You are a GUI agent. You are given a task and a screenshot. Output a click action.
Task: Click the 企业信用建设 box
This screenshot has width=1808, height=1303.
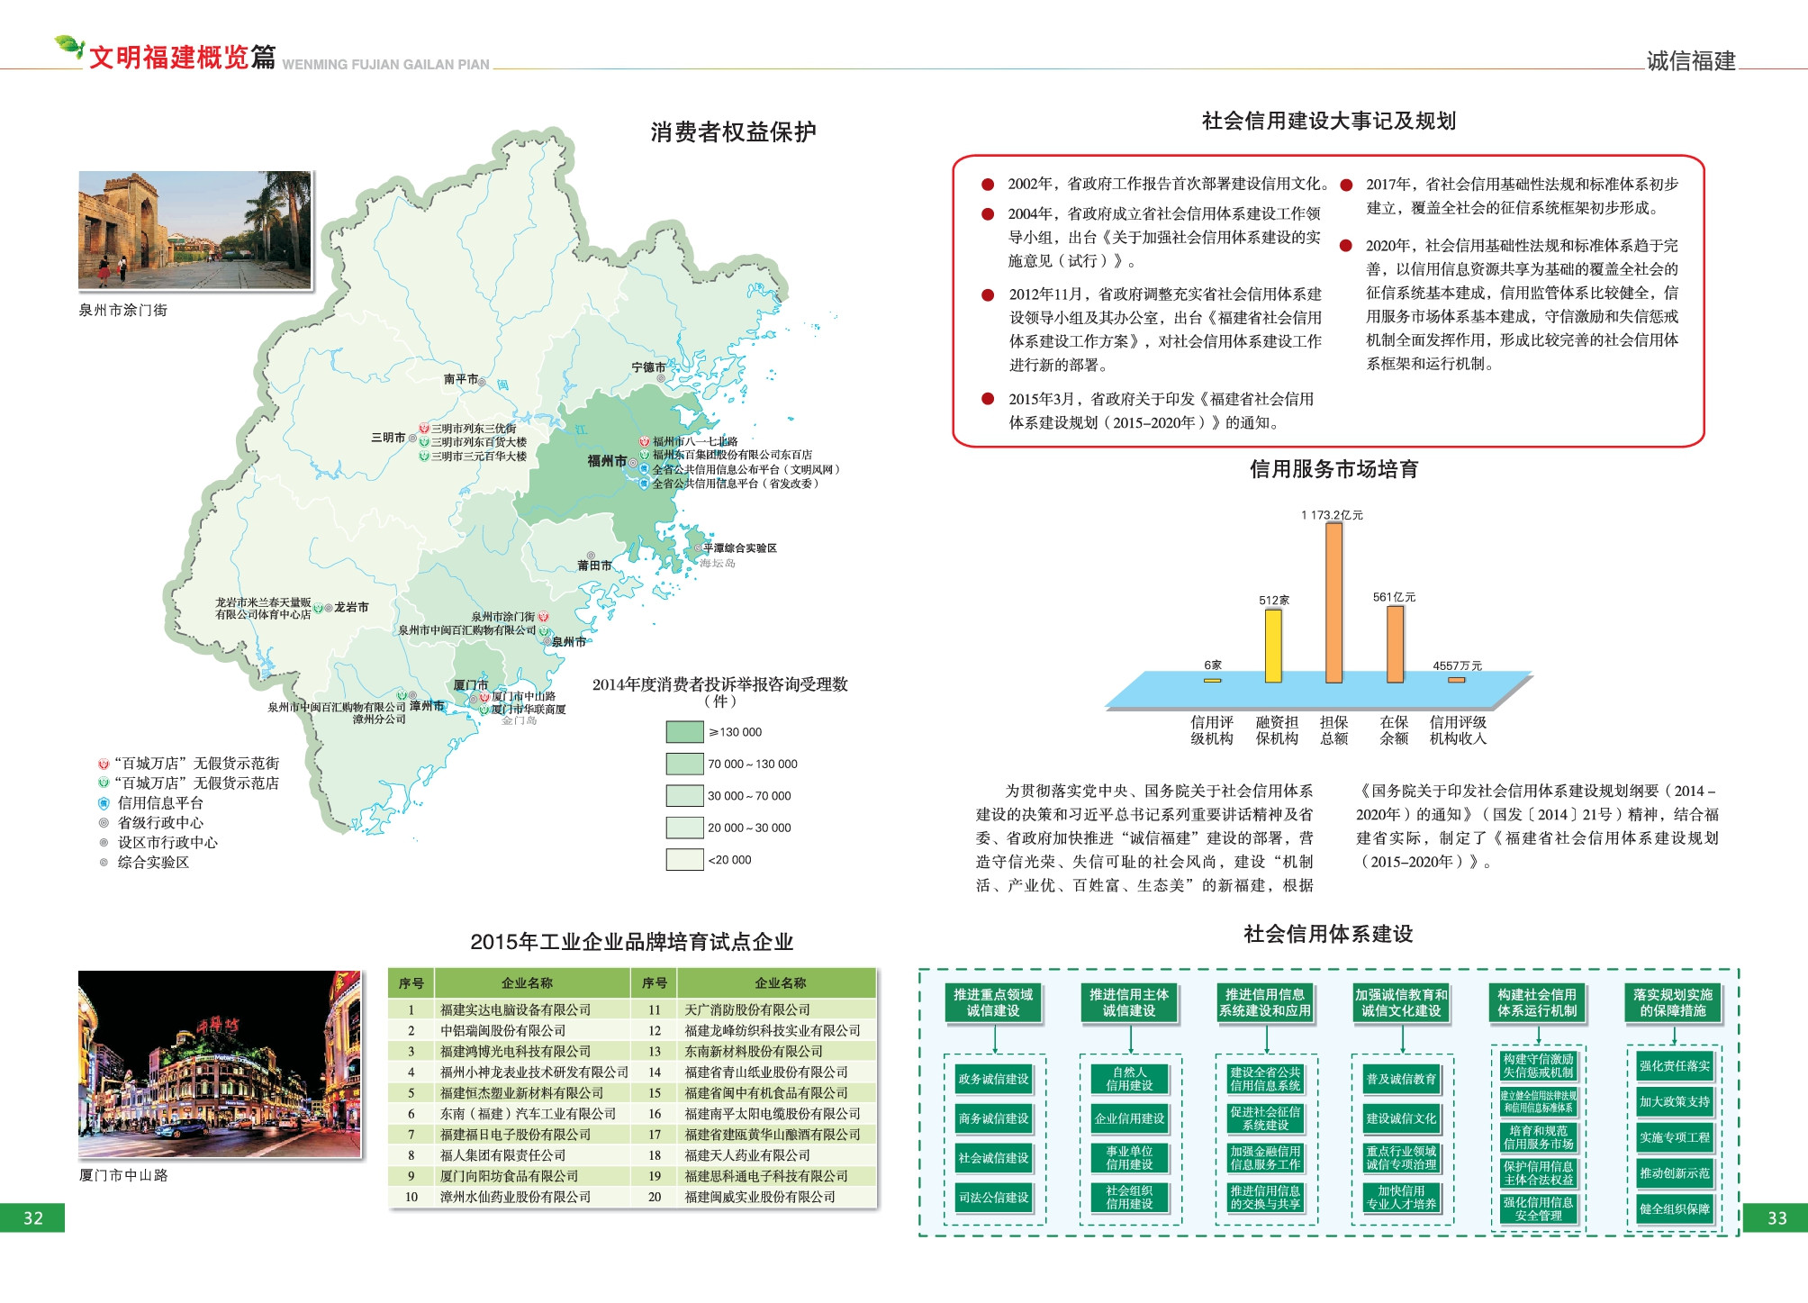point(1129,1118)
